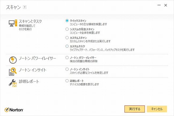Click the Norton logo
The width and height of the screenshot is (174, 116).
point(14,110)
